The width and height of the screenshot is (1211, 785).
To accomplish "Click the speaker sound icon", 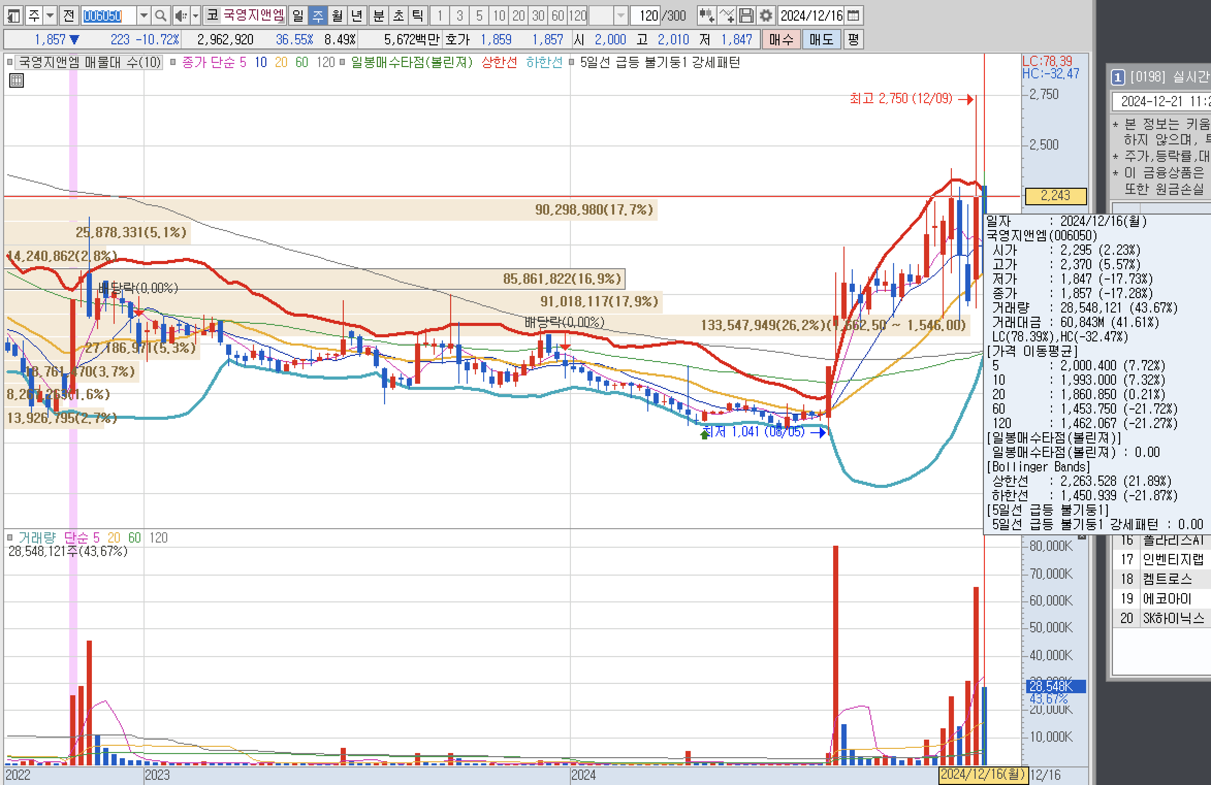I will click(x=180, y=16).
